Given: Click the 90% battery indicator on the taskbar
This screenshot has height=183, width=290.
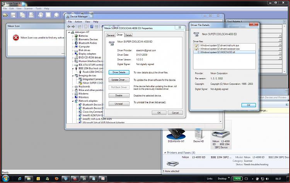Looking at the screenshot, I should point(238,179).
